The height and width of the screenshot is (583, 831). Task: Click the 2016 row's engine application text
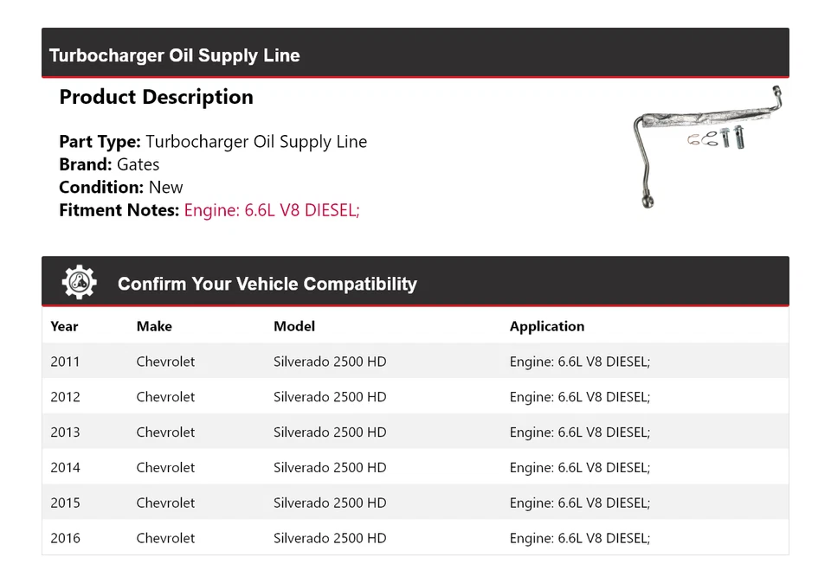coord(579,538)
